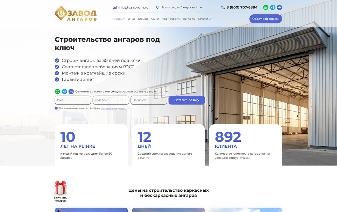Expand the Ангары menu dropdown
Image resolution: width=337 pixels, height=212 pixels.
119,19
